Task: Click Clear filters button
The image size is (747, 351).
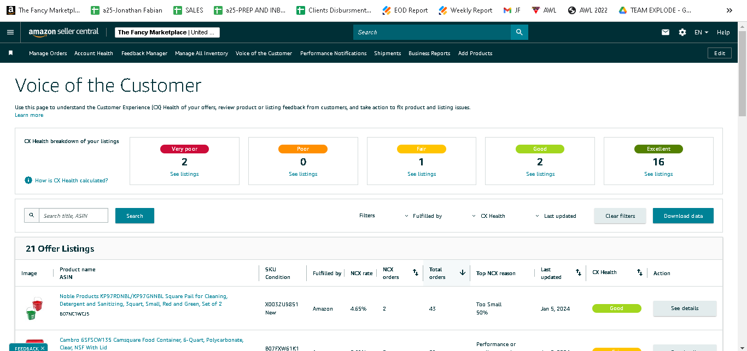Action: 620,216
